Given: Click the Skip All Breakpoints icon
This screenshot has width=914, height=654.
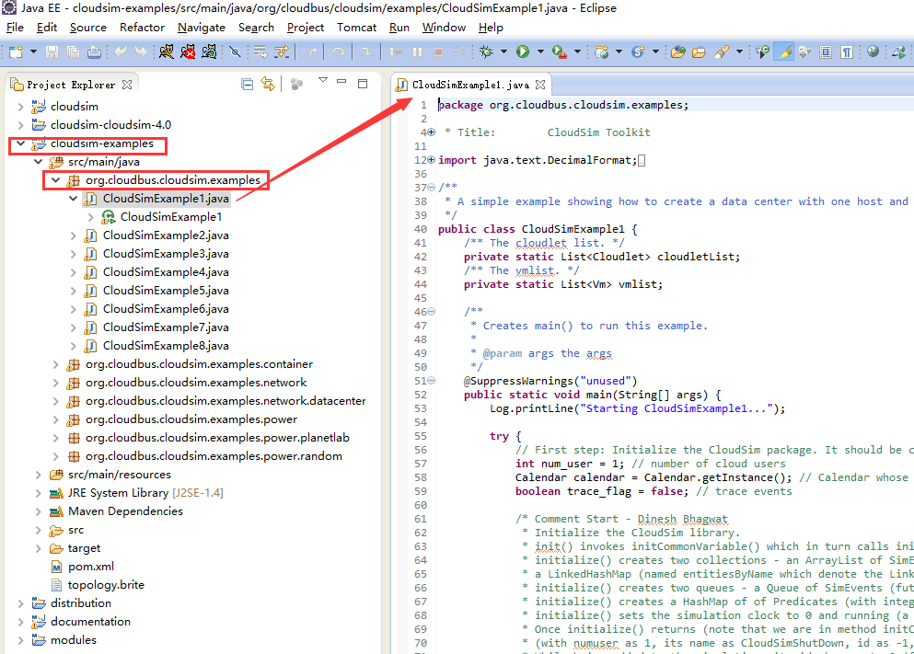Looking at the screenshot, I should coord(235,52).
